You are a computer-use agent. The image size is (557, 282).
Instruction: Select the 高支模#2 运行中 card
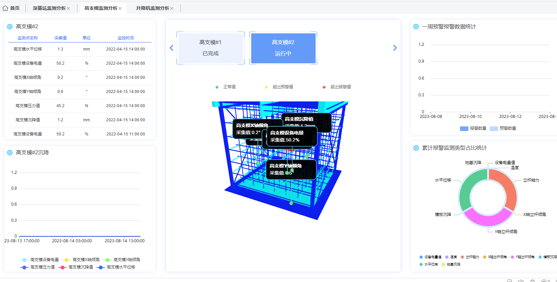(x=283, y=48)
